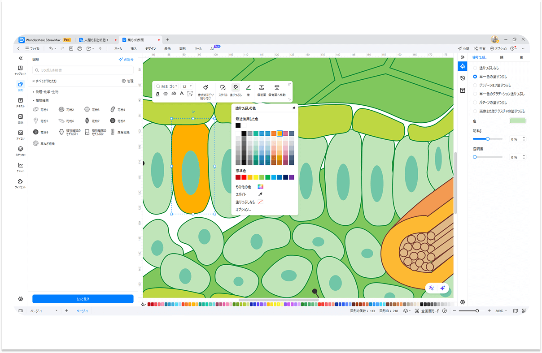542x353 pixels.
Task: Open the デザイン menu tab
Action: (150, 48)
